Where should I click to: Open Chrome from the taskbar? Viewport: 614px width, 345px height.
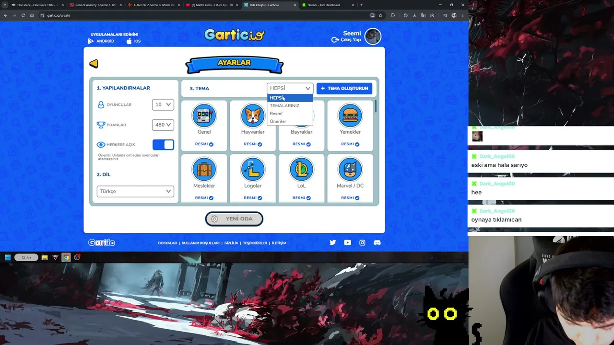click(66, 257)
